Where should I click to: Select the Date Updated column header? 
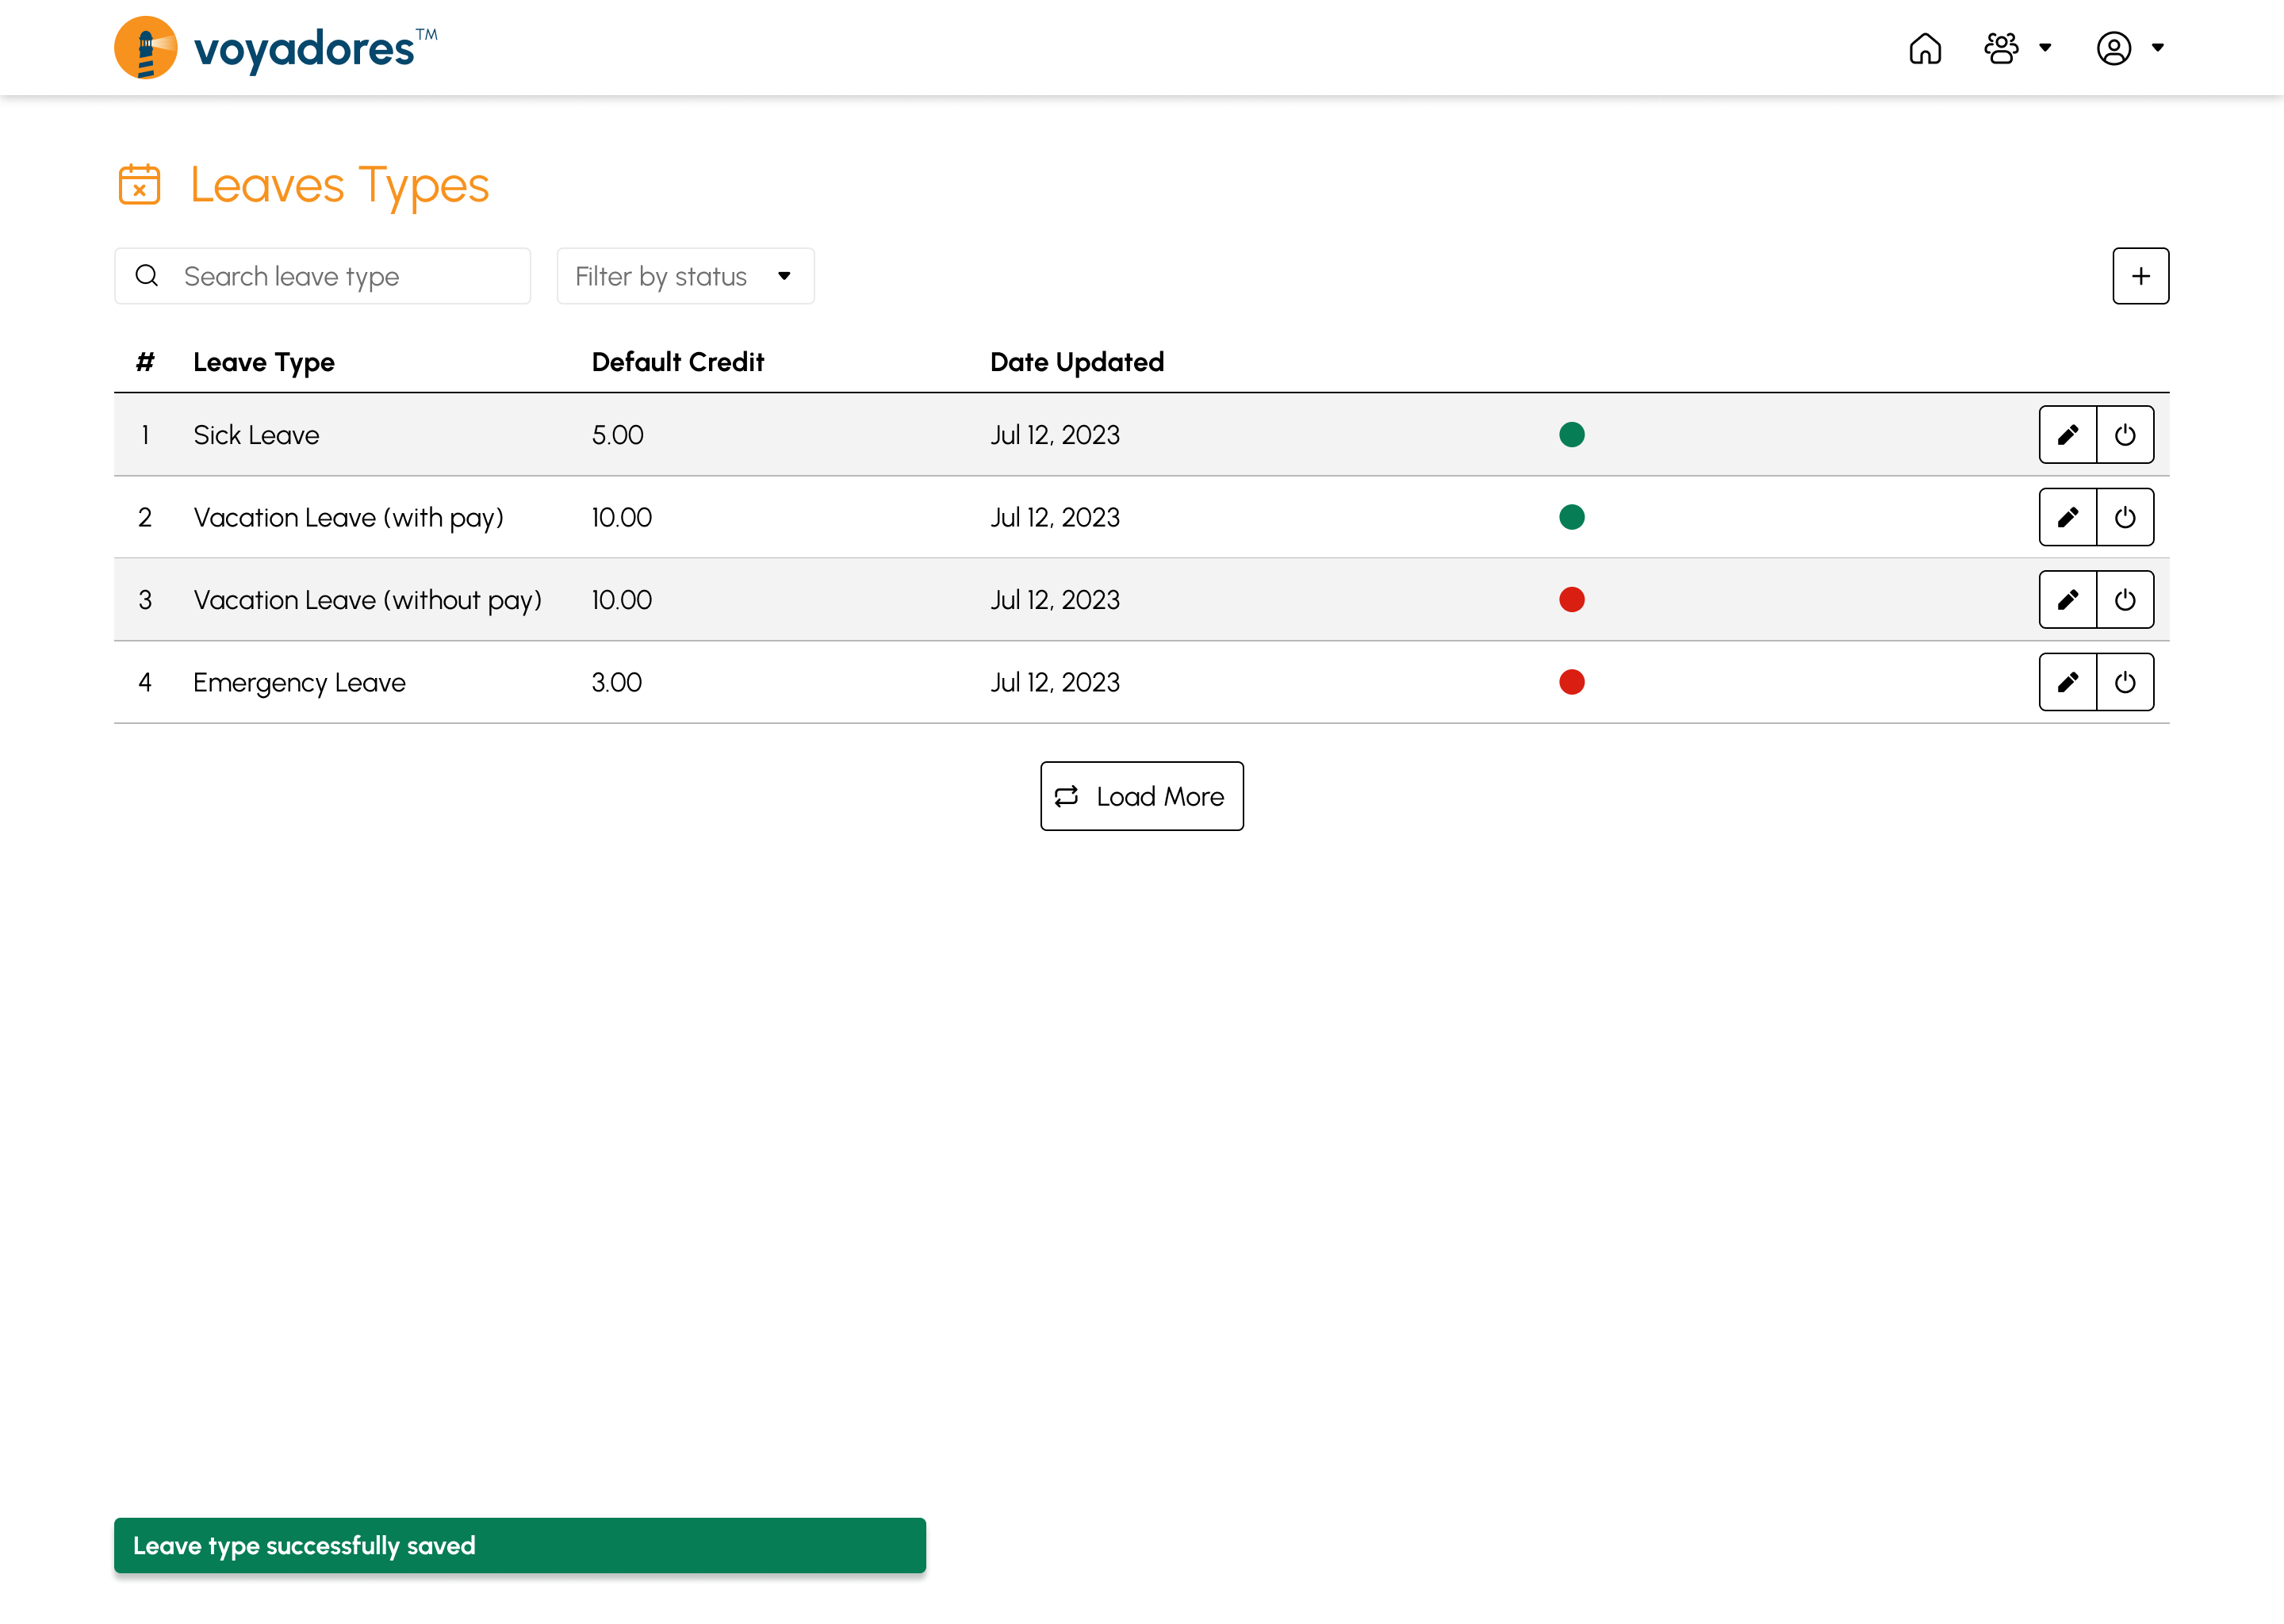(1077, 362)
